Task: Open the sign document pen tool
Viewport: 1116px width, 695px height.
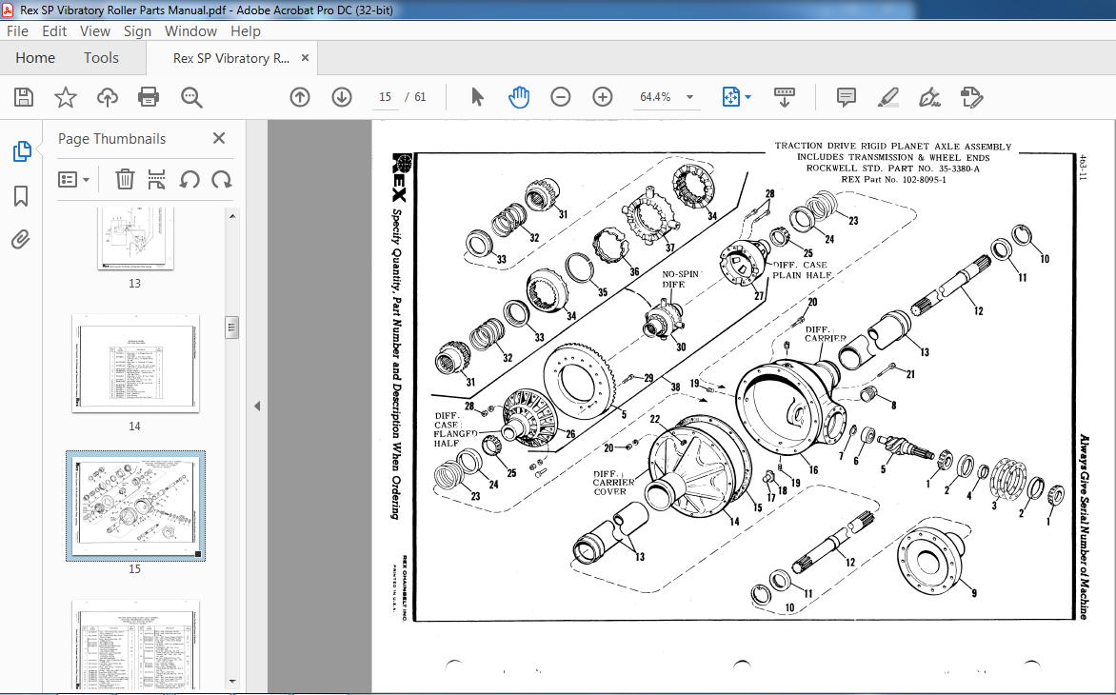Action: (929, 97)
